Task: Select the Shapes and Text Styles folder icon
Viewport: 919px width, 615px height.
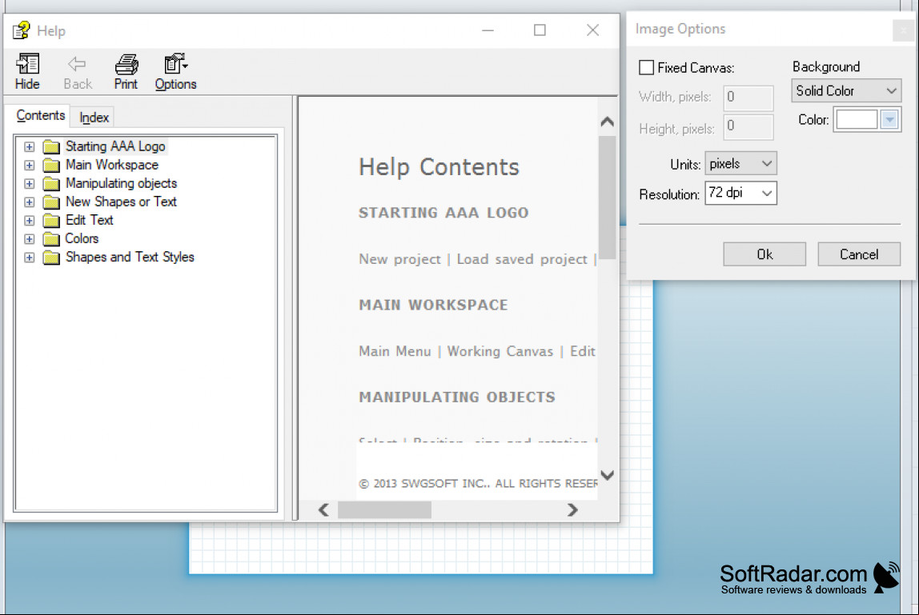Action: click(x=51, y=258)
